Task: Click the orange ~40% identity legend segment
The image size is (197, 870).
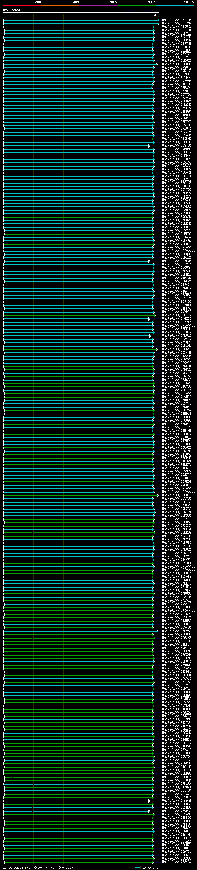Action: pos(60,6)
